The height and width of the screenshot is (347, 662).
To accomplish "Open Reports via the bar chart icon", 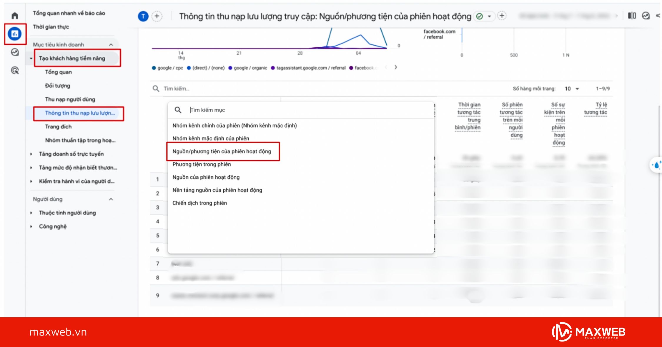I will tap(15, 34).
